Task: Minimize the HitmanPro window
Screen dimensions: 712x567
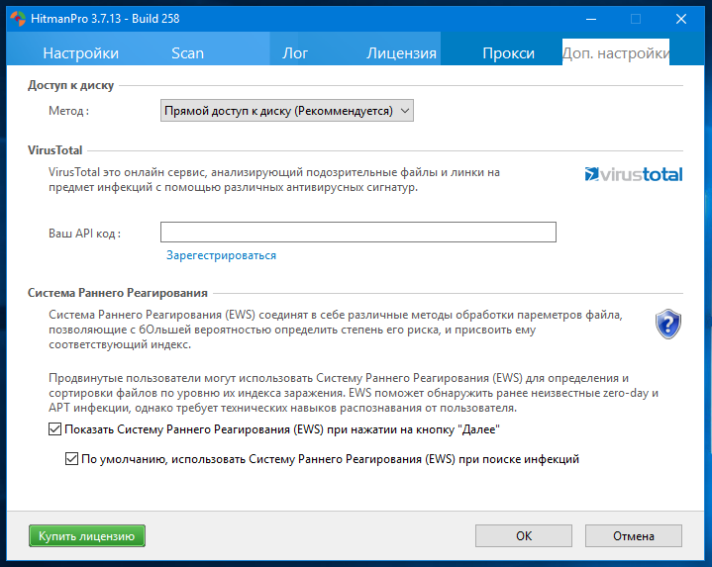Action: (x=591, y=19)
